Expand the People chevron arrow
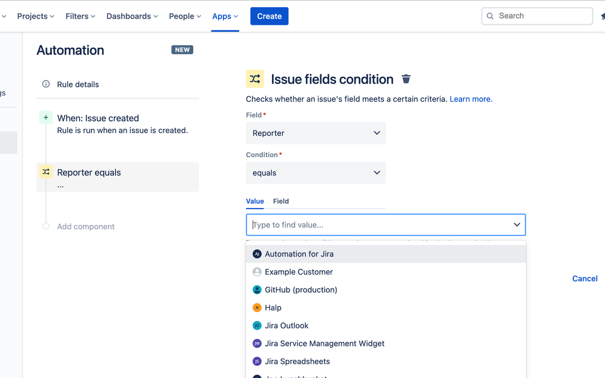Viewport: 605px width, 378px height. pyautogui.click(x=199, y=16)
